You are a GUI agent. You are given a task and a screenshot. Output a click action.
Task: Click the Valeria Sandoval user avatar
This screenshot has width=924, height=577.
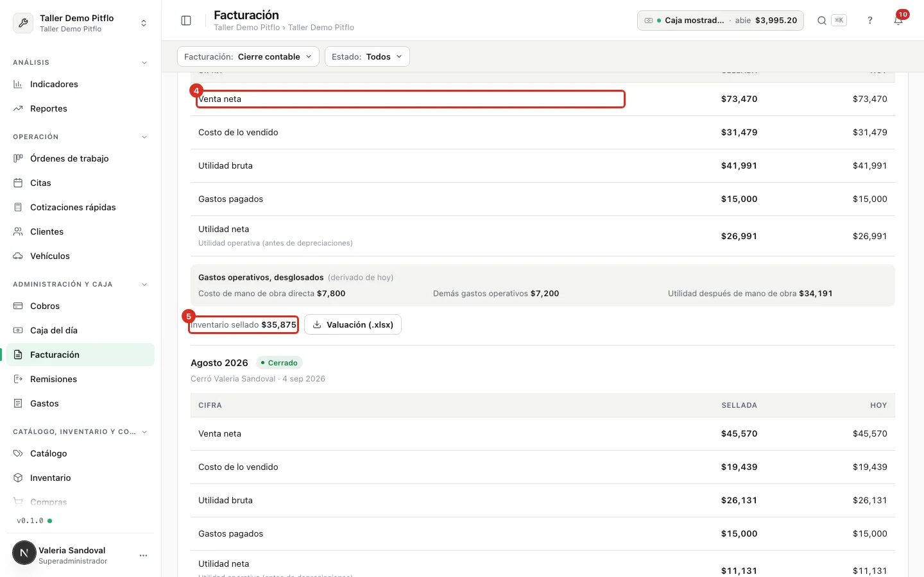tap(24, 553)
